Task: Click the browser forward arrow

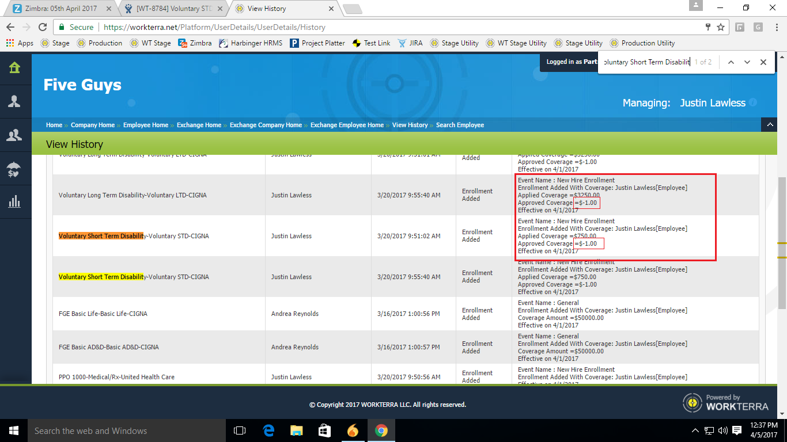Action: (x=27, y=27)
